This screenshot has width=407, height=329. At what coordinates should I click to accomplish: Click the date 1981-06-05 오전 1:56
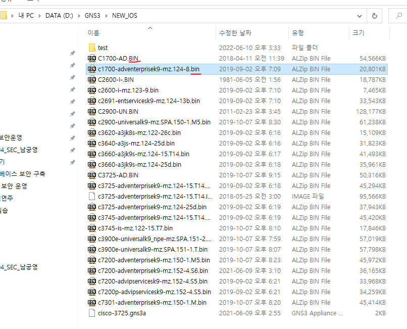249,79
